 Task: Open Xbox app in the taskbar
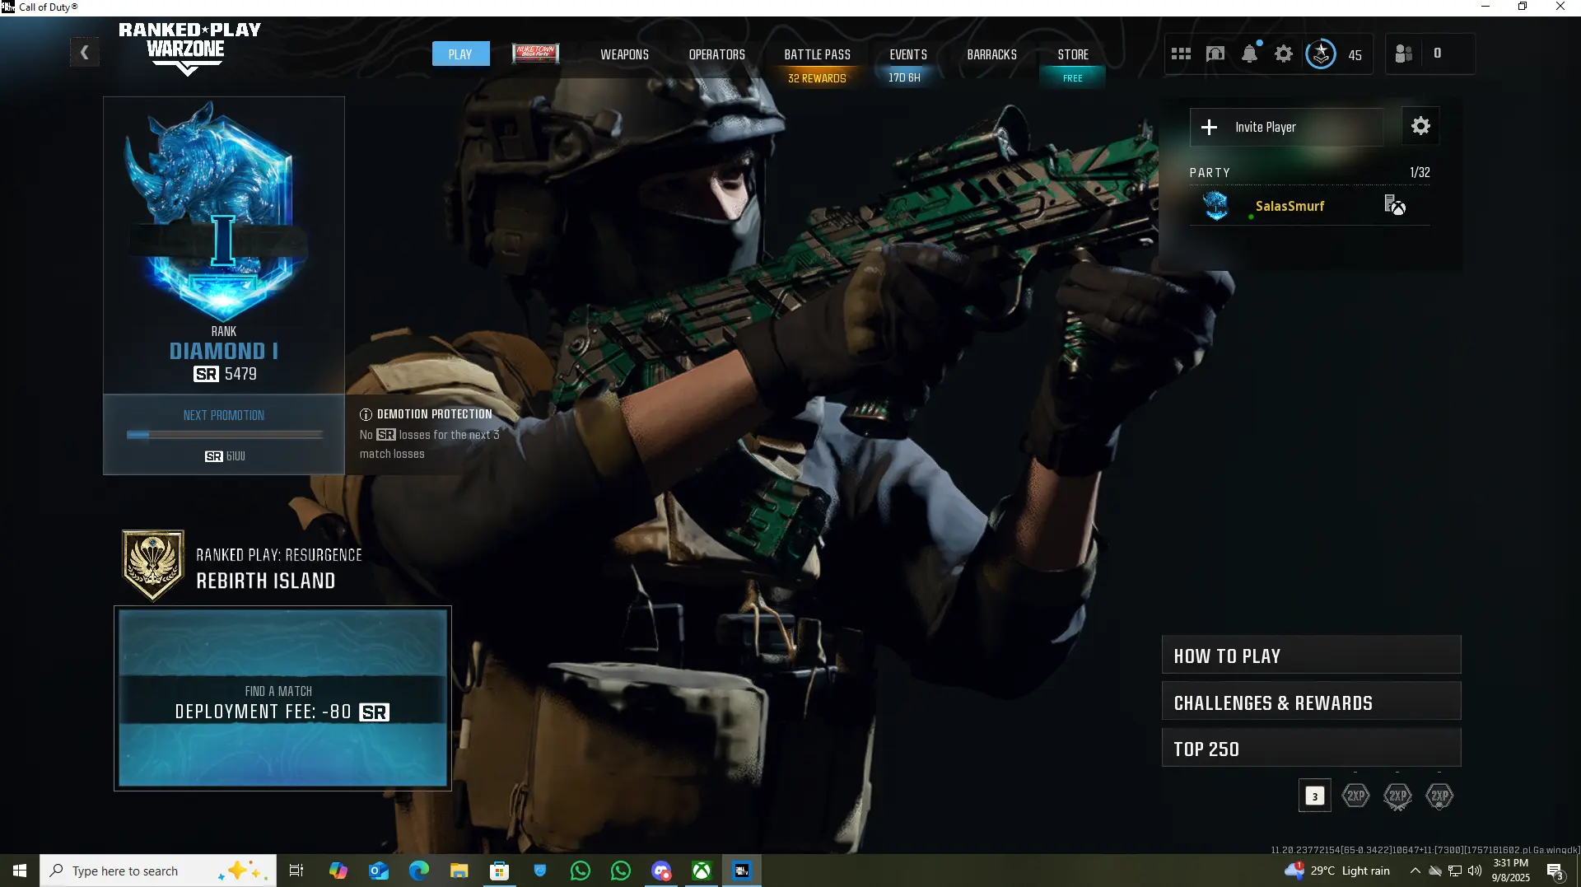tap(702, 871)
